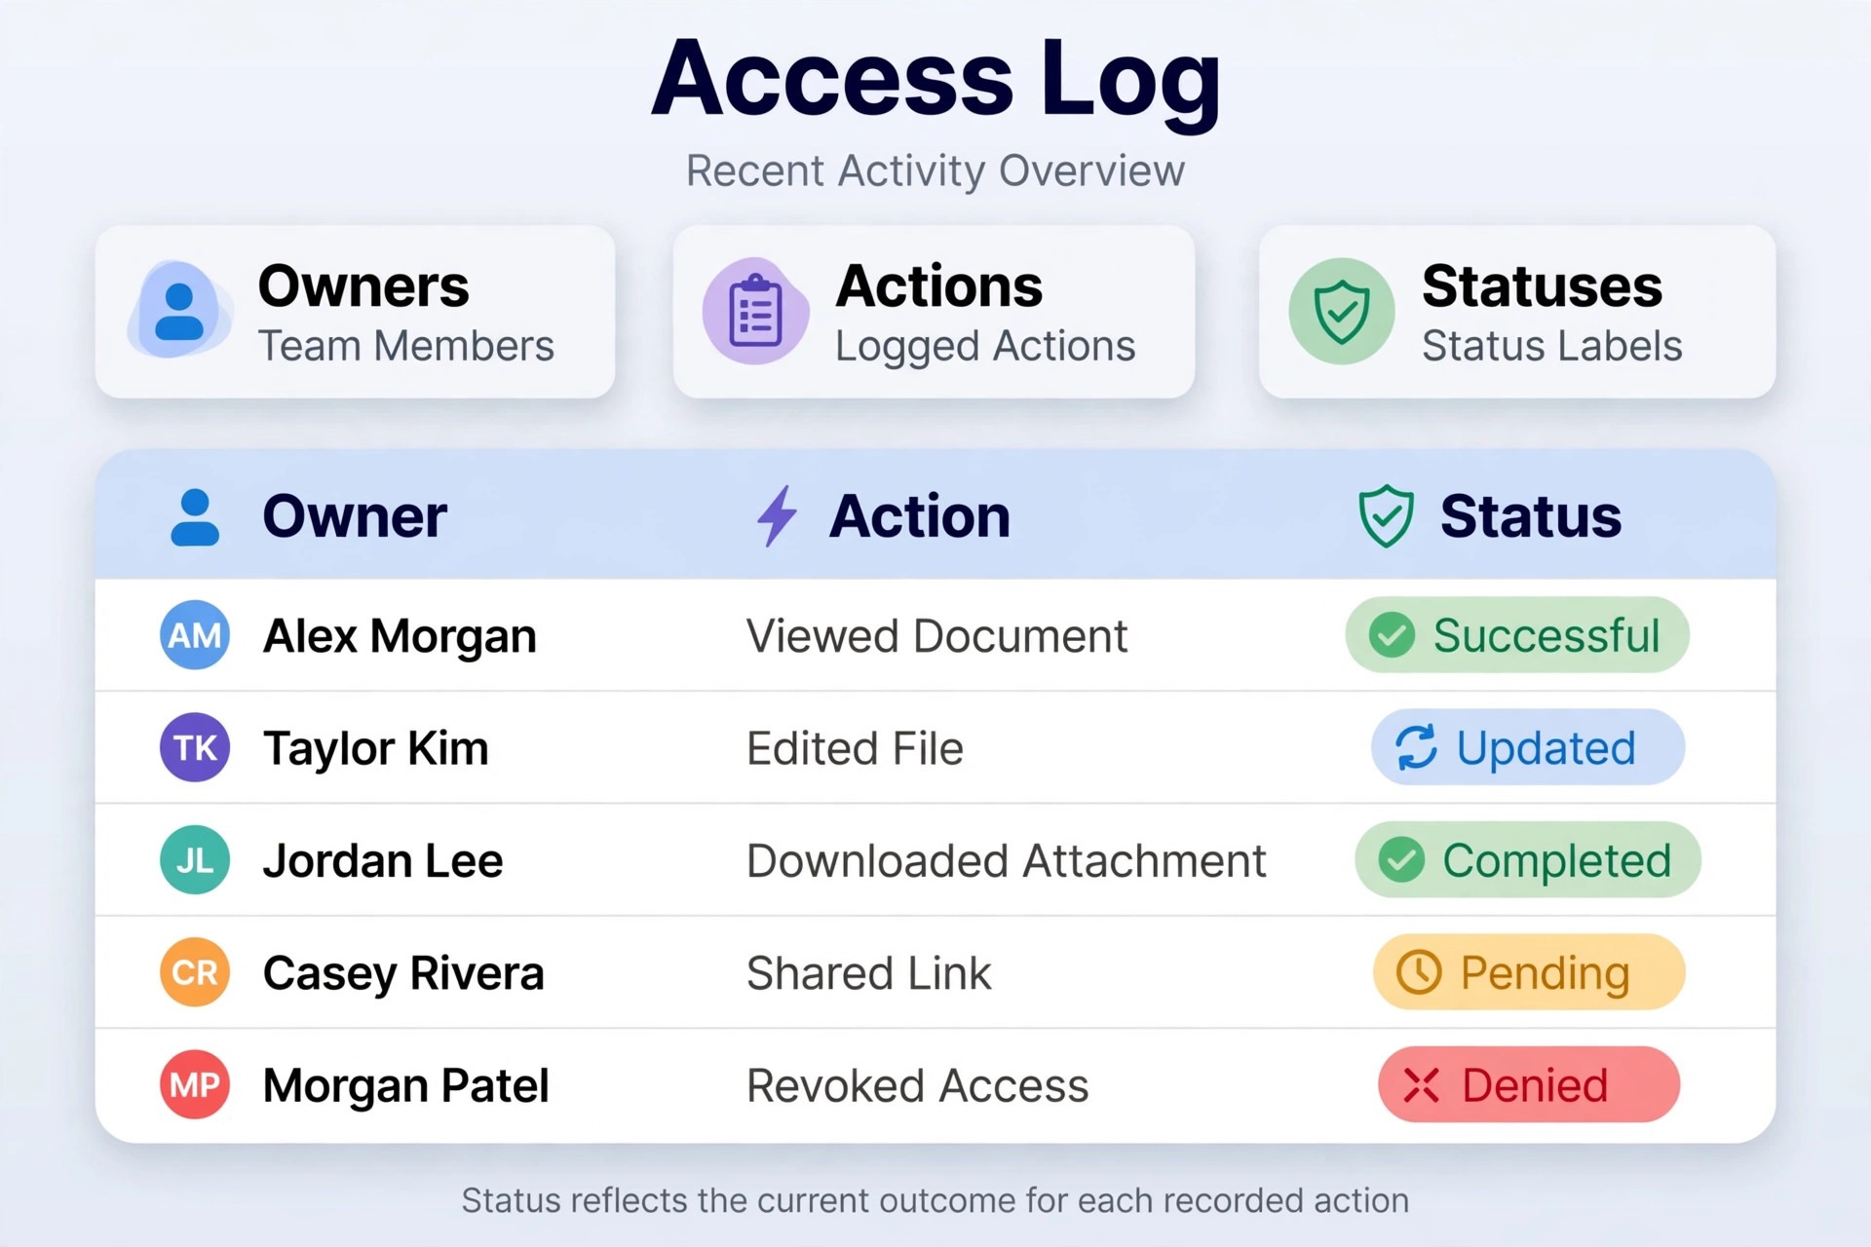The image size is (1871, 1247).
Task: Click the clock icon in Pending badge
Action: pos(1419,972)
